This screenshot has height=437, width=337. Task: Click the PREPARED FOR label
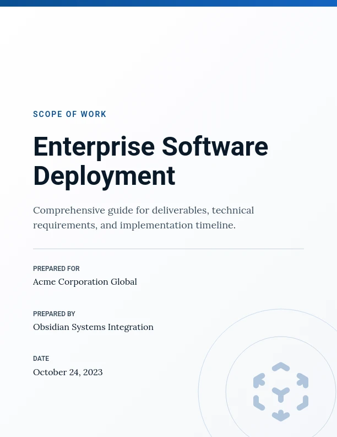[x=56, y=269]
